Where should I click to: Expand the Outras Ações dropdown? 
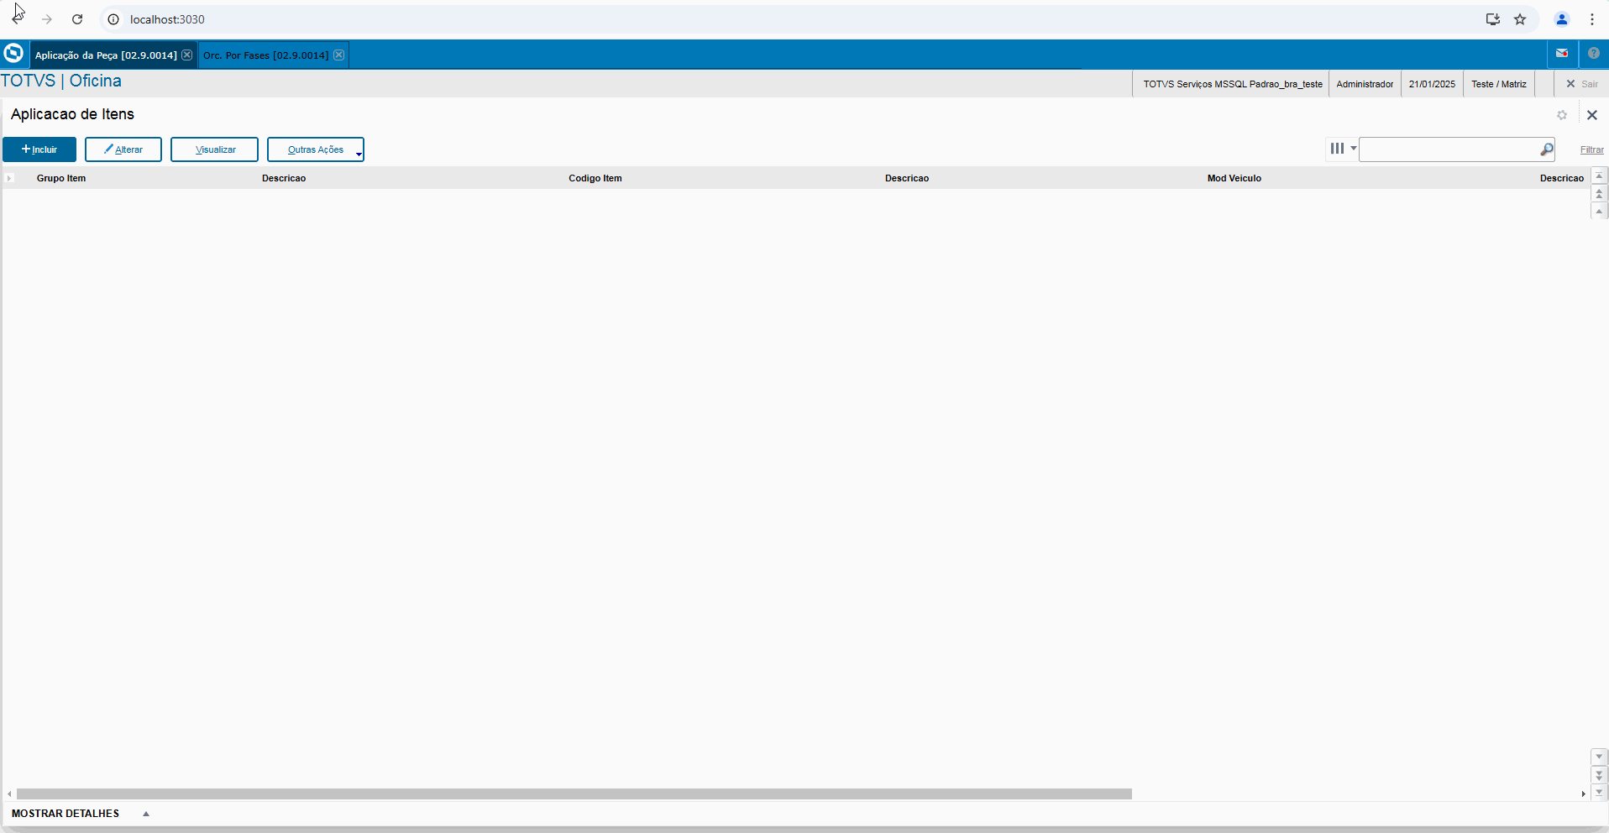316,149
